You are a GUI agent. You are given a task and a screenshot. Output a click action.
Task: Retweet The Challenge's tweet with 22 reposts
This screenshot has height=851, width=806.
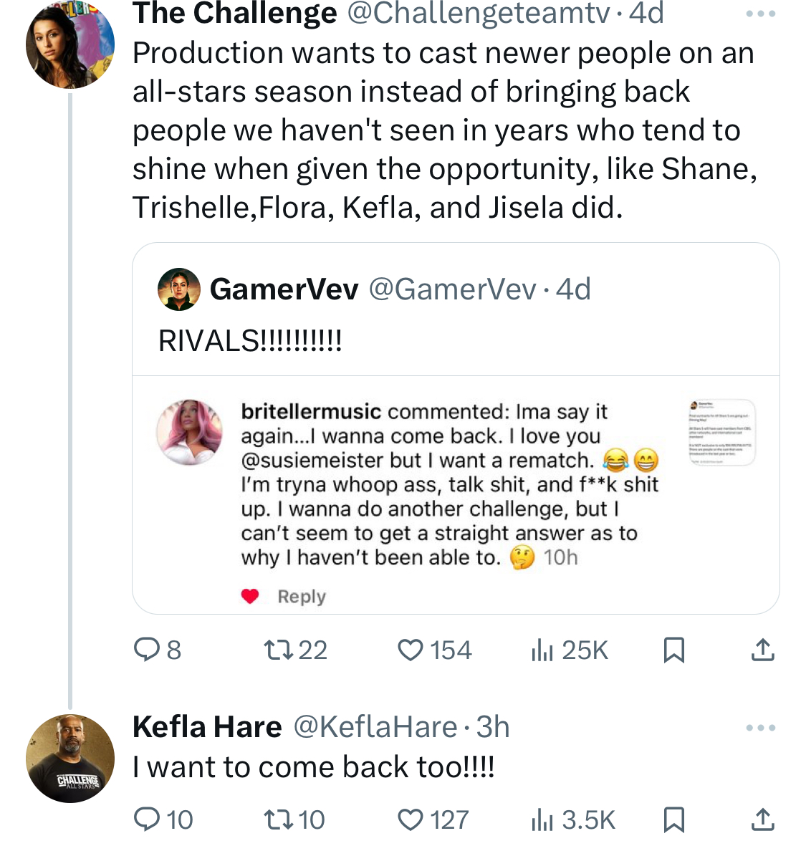click(295, 650)
